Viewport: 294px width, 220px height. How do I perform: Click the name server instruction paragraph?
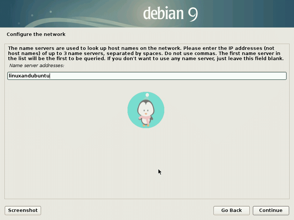(x=146, y=53)
